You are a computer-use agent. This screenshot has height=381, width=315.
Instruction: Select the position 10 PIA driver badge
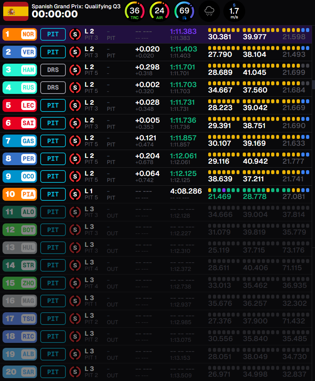pos(20,194)
